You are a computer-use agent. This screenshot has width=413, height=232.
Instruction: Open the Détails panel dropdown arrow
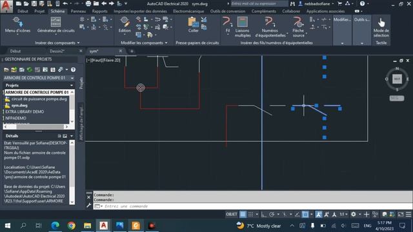click(72, 136)
